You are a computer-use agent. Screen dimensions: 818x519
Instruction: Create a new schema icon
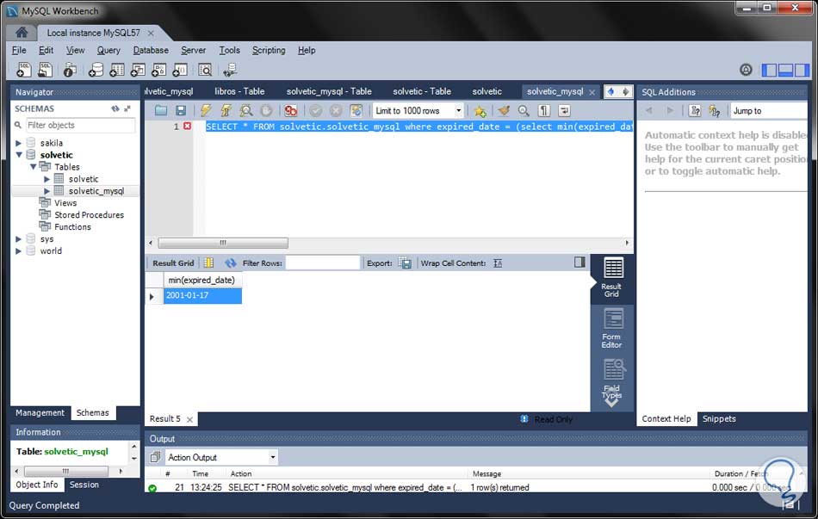pyautogui.click(x=96, y=70)
